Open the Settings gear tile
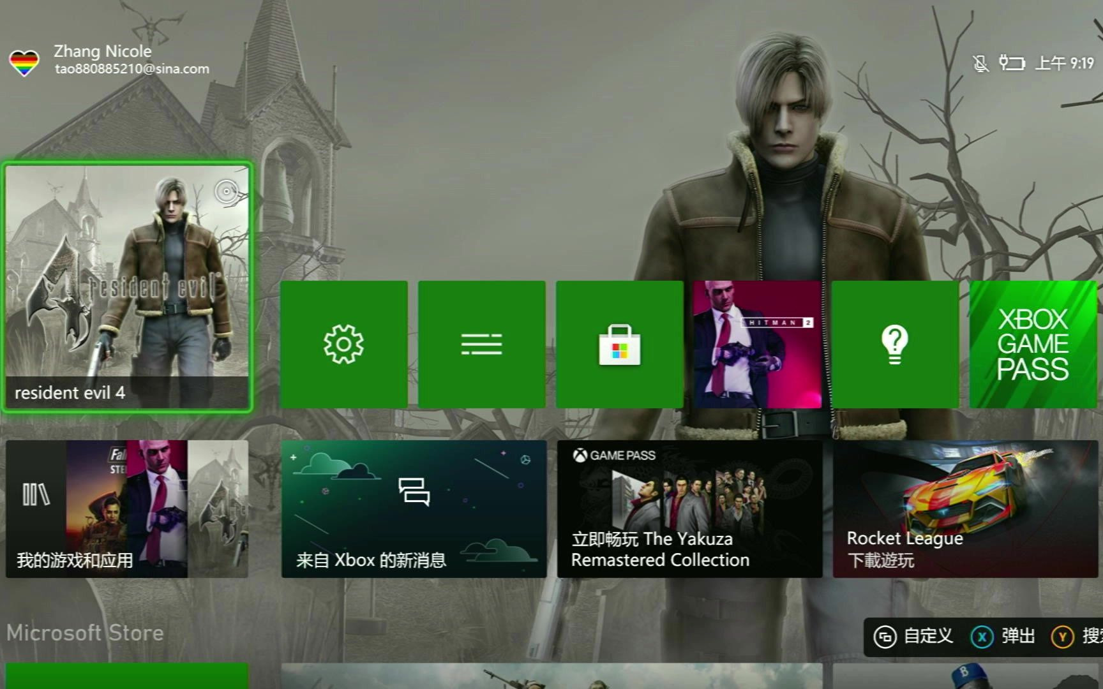This screenshot has width=1103, height=689. 343,344
